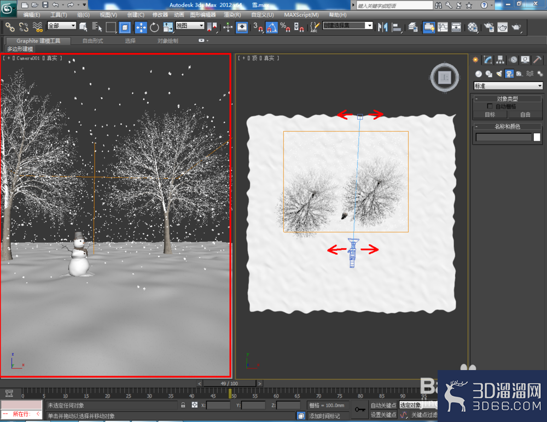Expand the quick access toolbar customize arrow
This screenshot has height=422, width=547.
click(84, 5)
